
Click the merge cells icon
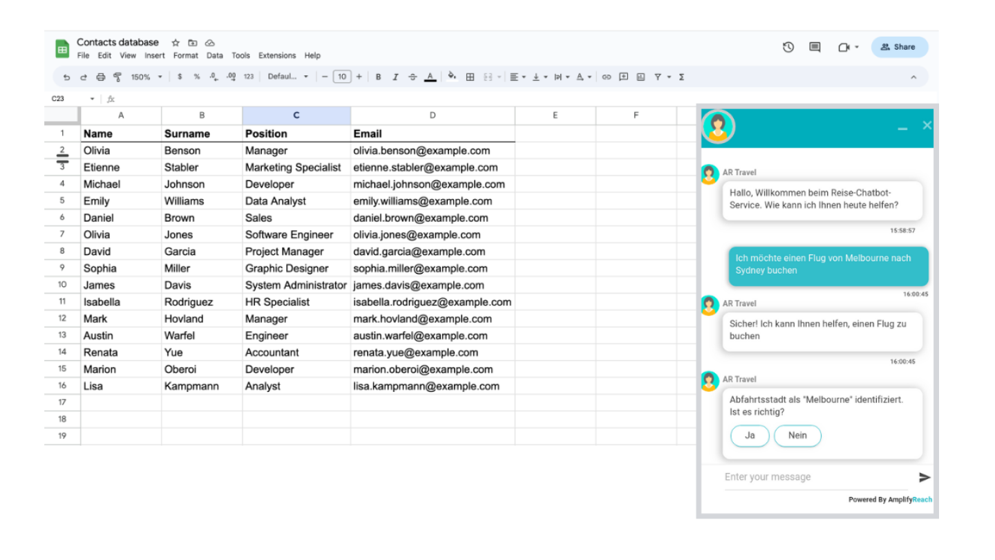pos(488,77)
